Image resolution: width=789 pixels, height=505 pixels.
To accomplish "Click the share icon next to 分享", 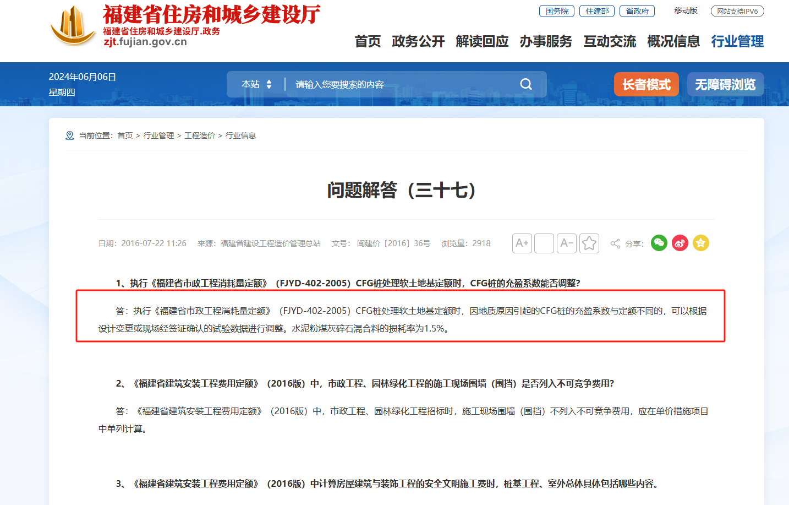I will [614, 243].
